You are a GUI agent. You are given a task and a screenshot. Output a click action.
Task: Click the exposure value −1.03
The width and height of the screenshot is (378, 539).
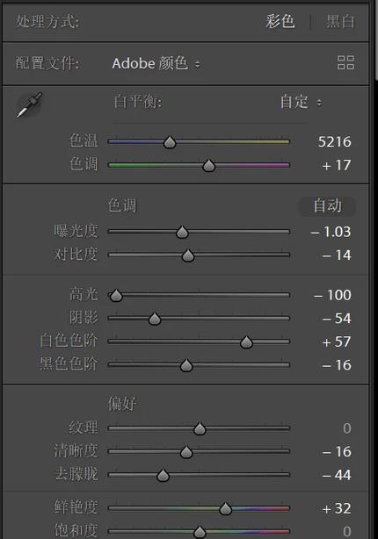pos(331,232)
